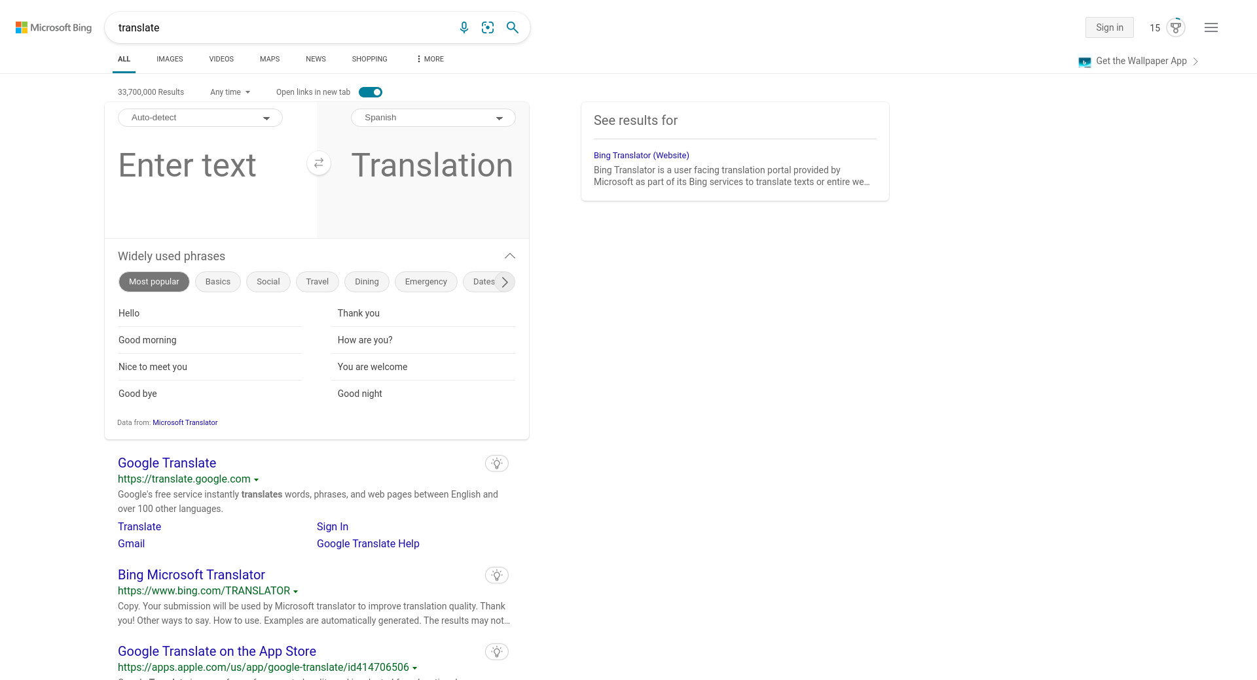Select the Travel phrase category
Viewport: 1257px width, 680px height.
[x=317, y=282]
